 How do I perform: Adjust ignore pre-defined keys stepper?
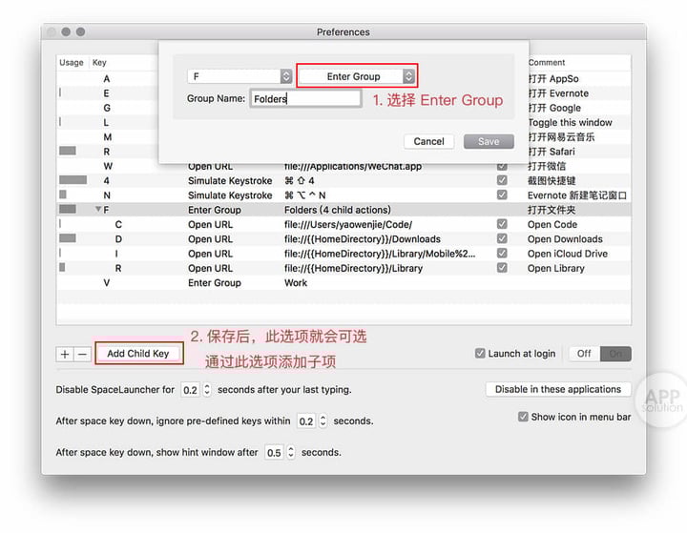(323, 421)
